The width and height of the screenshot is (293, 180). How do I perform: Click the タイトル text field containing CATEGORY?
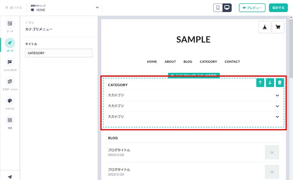click(x=59, y=53)
